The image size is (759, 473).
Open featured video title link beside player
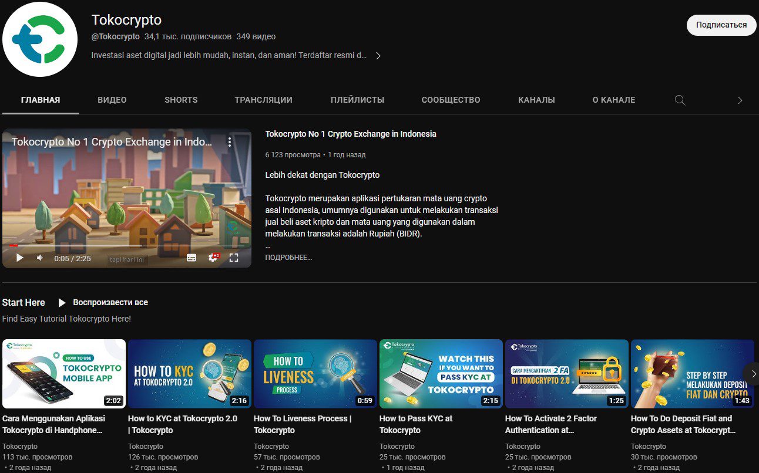[351, 134]
